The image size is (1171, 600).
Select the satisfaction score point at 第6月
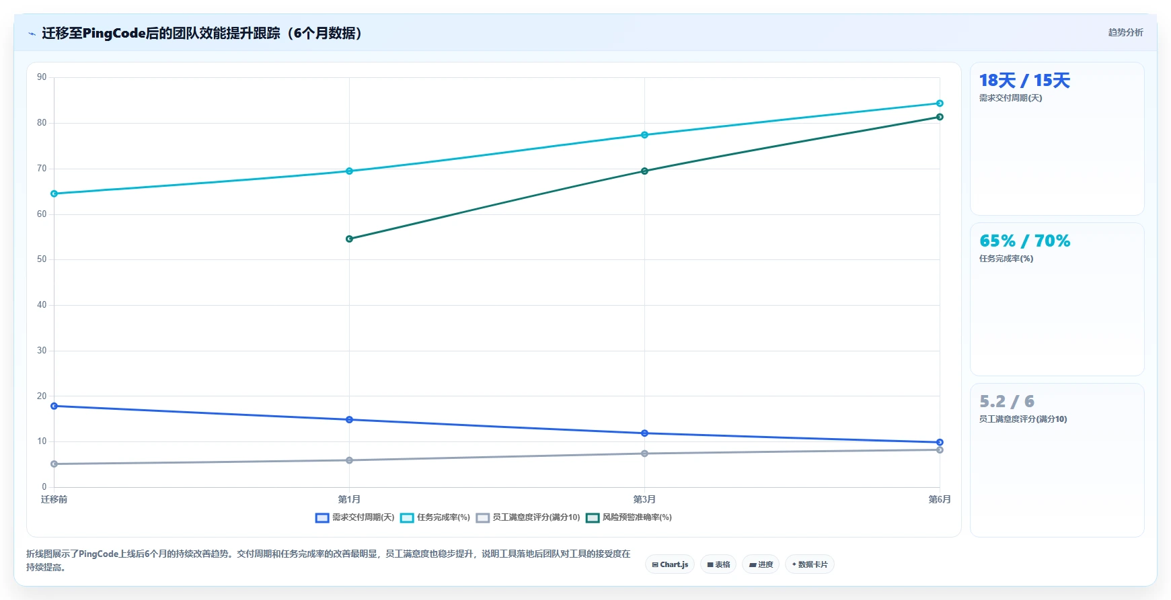940,450
